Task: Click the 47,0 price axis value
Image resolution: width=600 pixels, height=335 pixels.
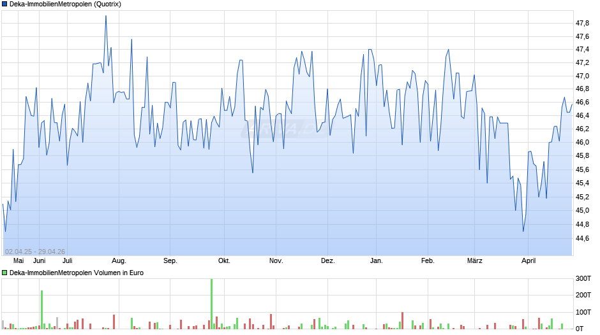Action: click(582, 76)
